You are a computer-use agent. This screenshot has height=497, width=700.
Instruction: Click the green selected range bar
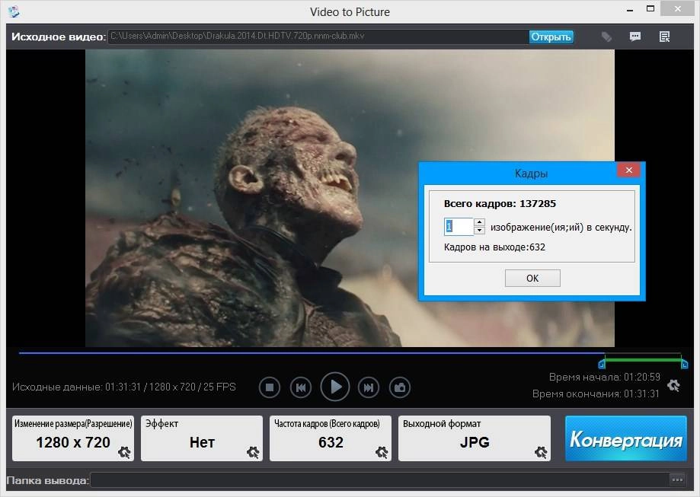coord(643,358)
